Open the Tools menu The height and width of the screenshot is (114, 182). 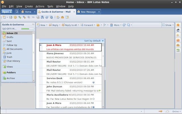point(50,6)
